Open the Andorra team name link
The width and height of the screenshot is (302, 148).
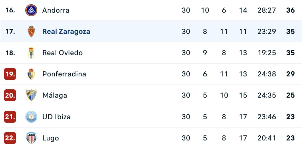pos(56,10)
